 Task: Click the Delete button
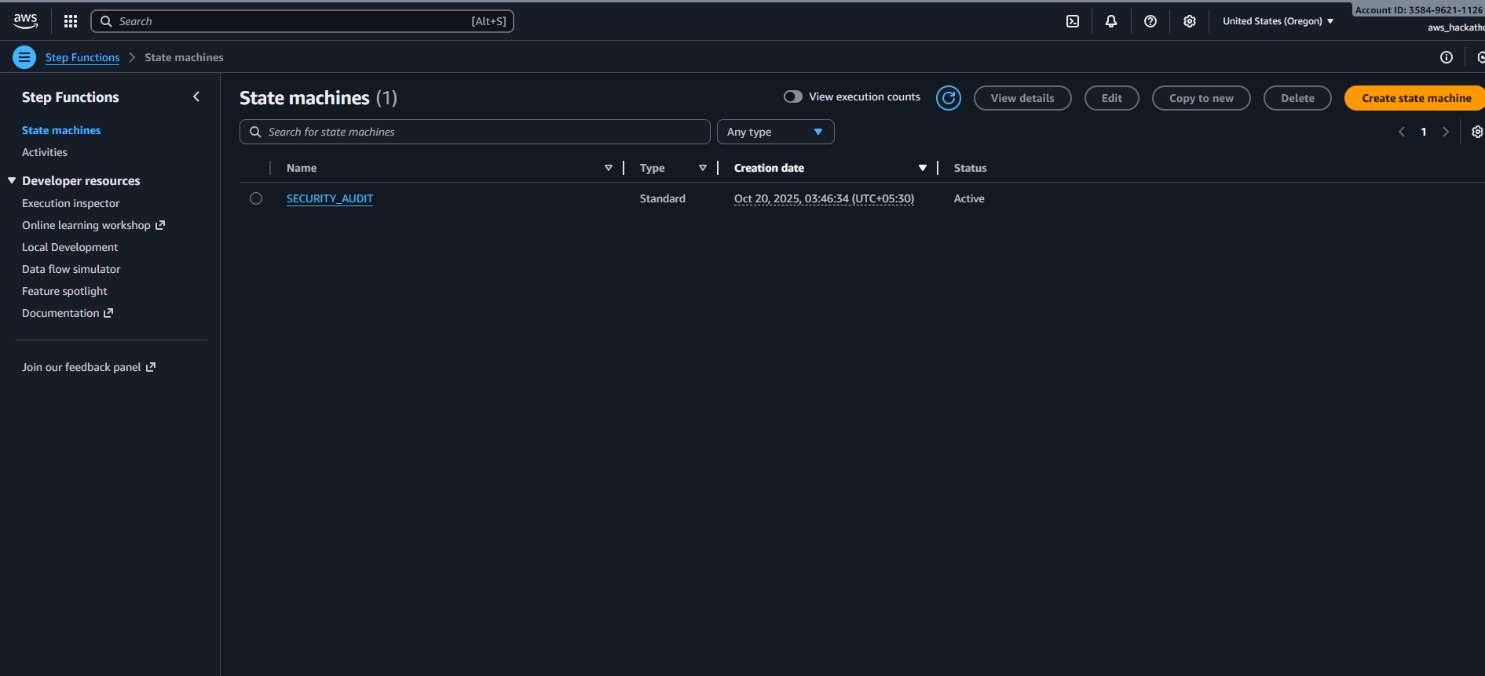(x=1297, y=98)
